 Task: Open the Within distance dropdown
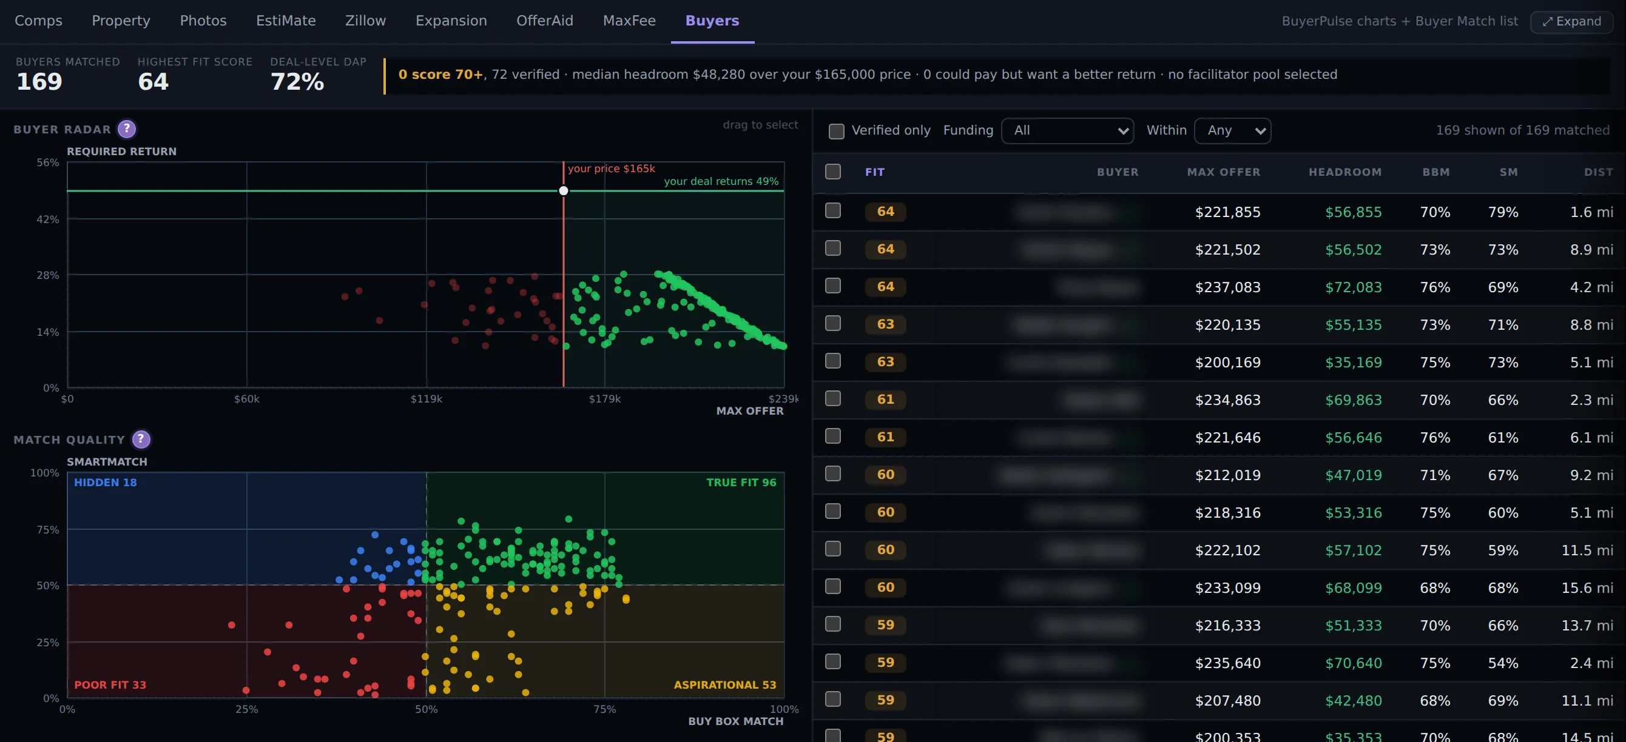(1233, 130)
